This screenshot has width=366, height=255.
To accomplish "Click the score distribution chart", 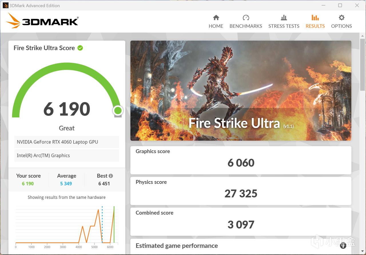I will pyautogui.click(x=67, y=227).
